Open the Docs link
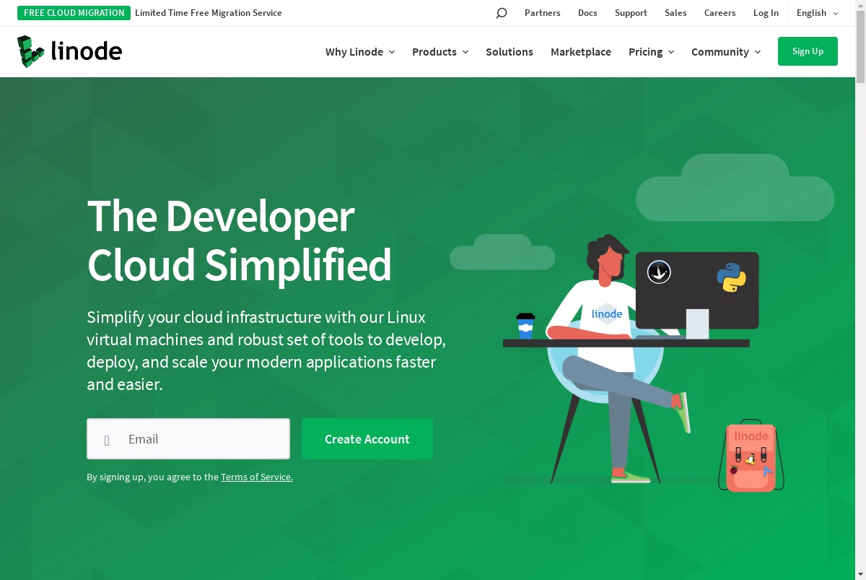 tap(587, 13)
